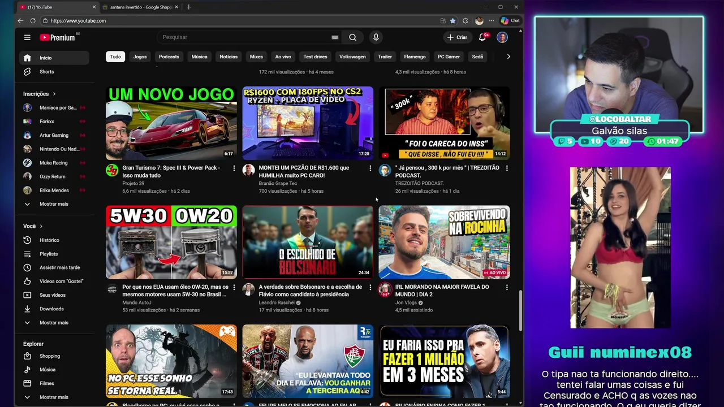724x407 pixels.
Task: Open Shorts in sidebar
Action: point(55,72)
